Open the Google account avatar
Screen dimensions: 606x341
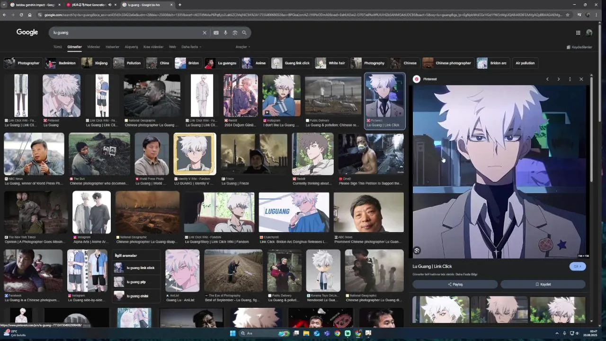589,33
